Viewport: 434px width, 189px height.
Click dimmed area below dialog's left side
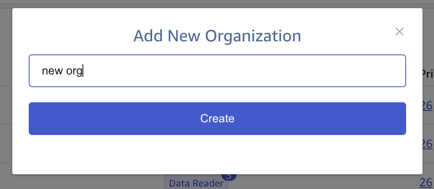tap(82, 182)
